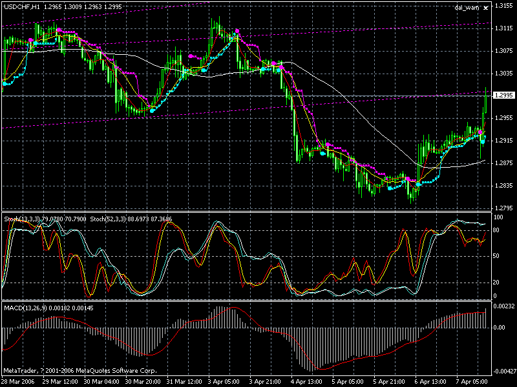
Task: Click inside the Stochastic oscillator panel
Action: pyautogui.click(x=258, y=258)
